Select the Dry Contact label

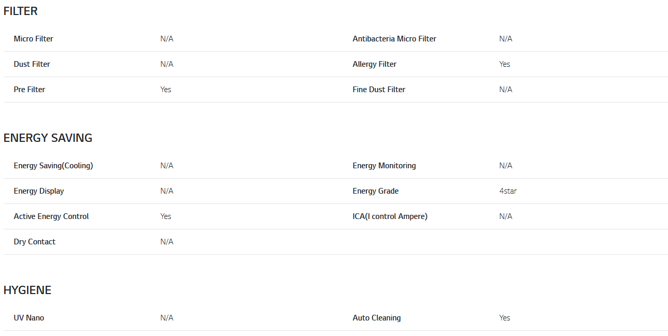pyautogui.click(x=35, y=242)
